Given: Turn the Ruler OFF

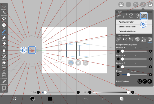Looking at the screenshot, I should coord(118,16).
